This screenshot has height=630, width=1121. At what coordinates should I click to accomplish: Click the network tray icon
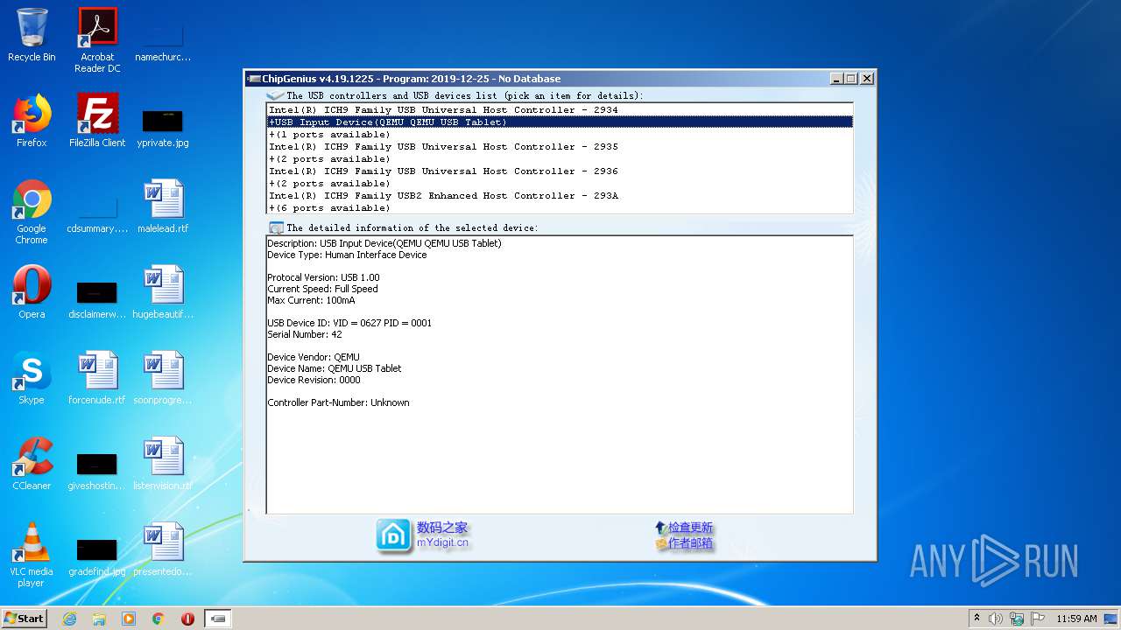click(x=1017, y=619)
